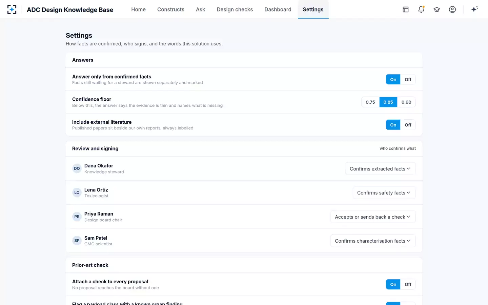
Task: Open Dana Okafor's Confirms extracted facts dropdown
Action: pos(381,169)
